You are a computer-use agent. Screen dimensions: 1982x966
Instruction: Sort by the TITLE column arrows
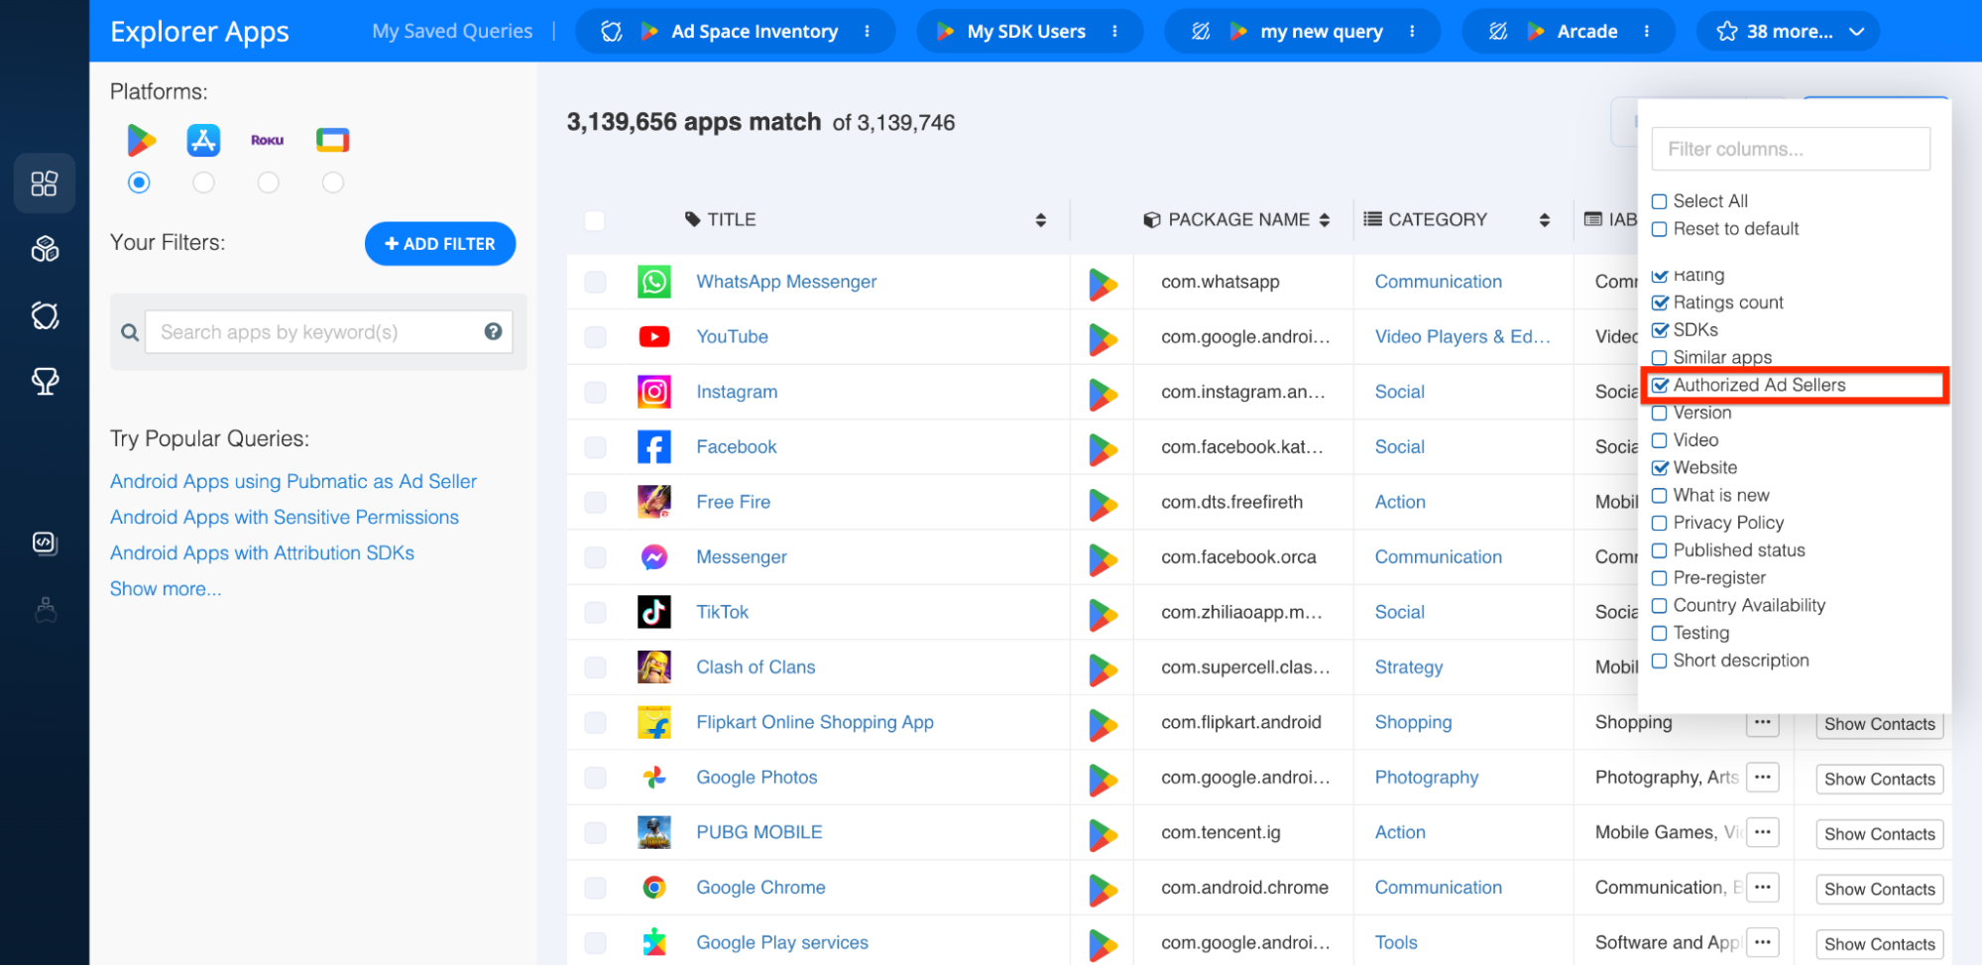tap(1040, 220)
